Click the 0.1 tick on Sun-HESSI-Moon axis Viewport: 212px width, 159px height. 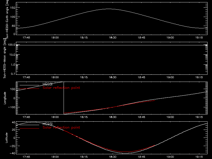(x=13, y=74)
